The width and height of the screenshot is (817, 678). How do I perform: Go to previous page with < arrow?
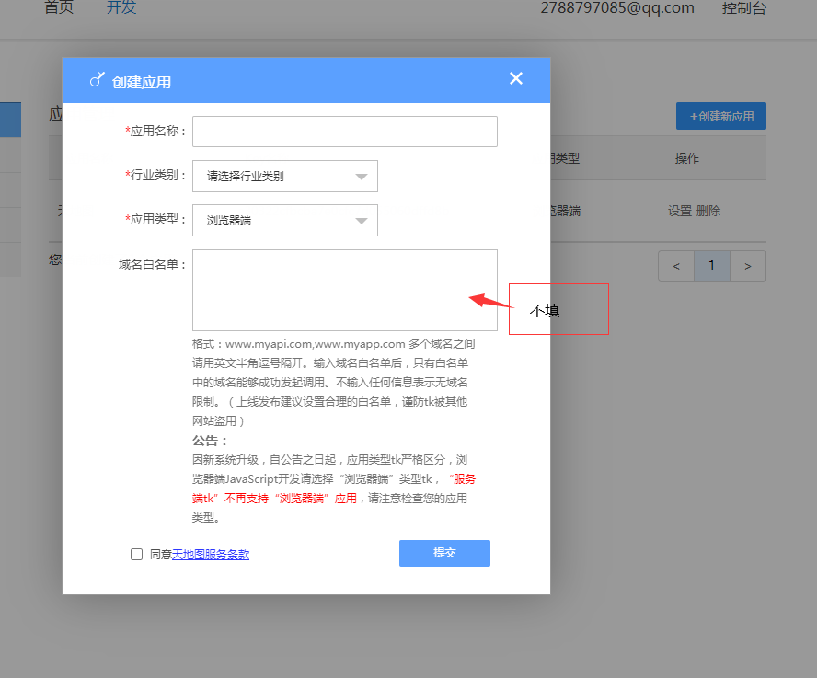(x=676, y=266)
